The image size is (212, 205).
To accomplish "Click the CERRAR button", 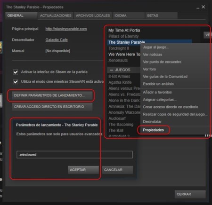I will 190,194.
